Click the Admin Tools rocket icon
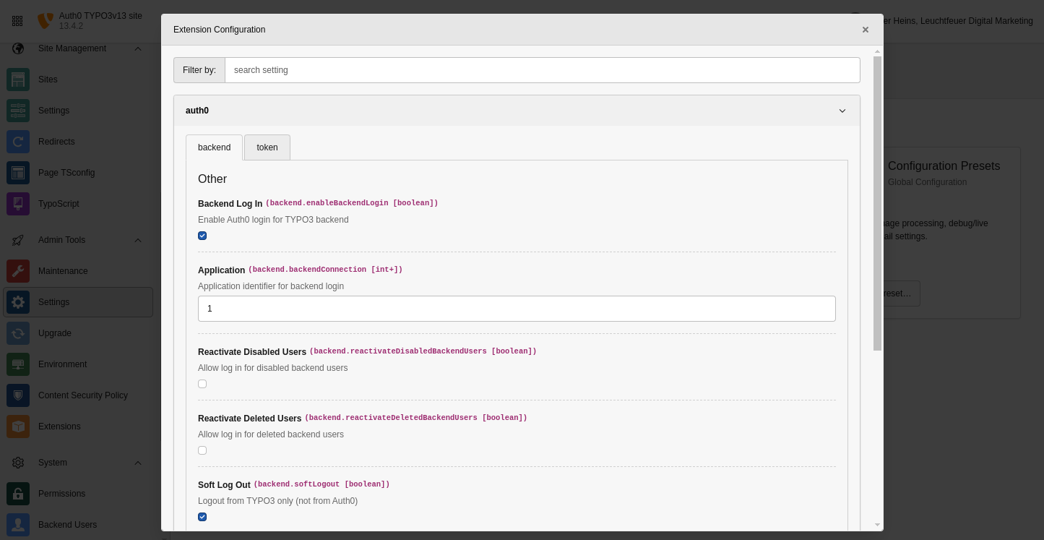1044x540 pixels. tap(18, 240)
